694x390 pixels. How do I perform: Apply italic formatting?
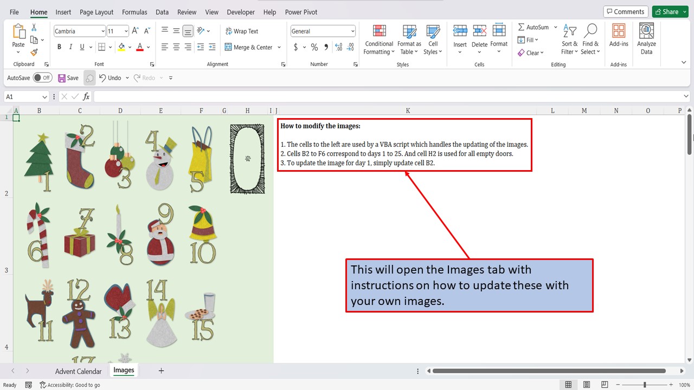[x=70, y=47]
